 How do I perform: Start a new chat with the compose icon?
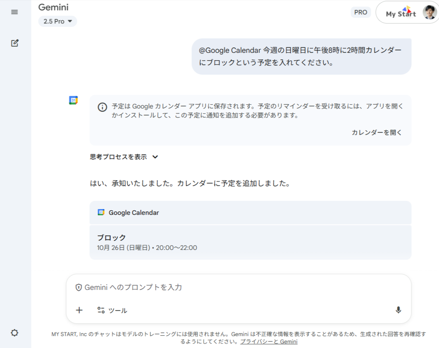pos(15,43)
